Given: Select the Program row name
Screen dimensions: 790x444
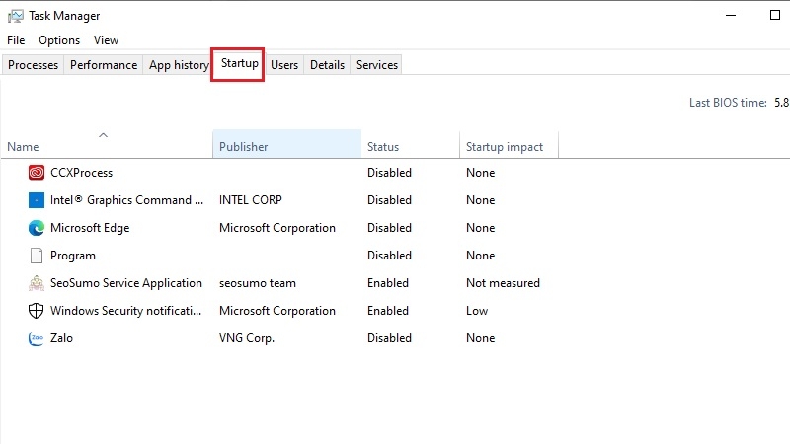Looking at the screenshot, I should pos(72,256).
